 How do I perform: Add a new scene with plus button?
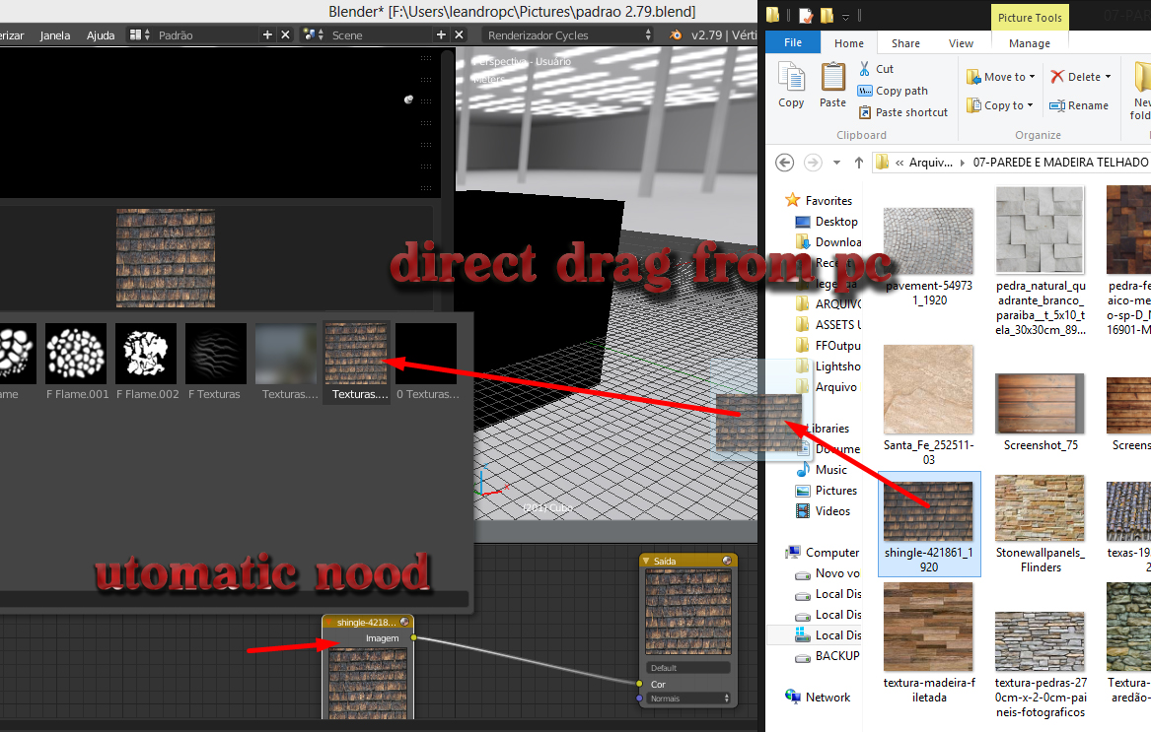coord(441,34)
